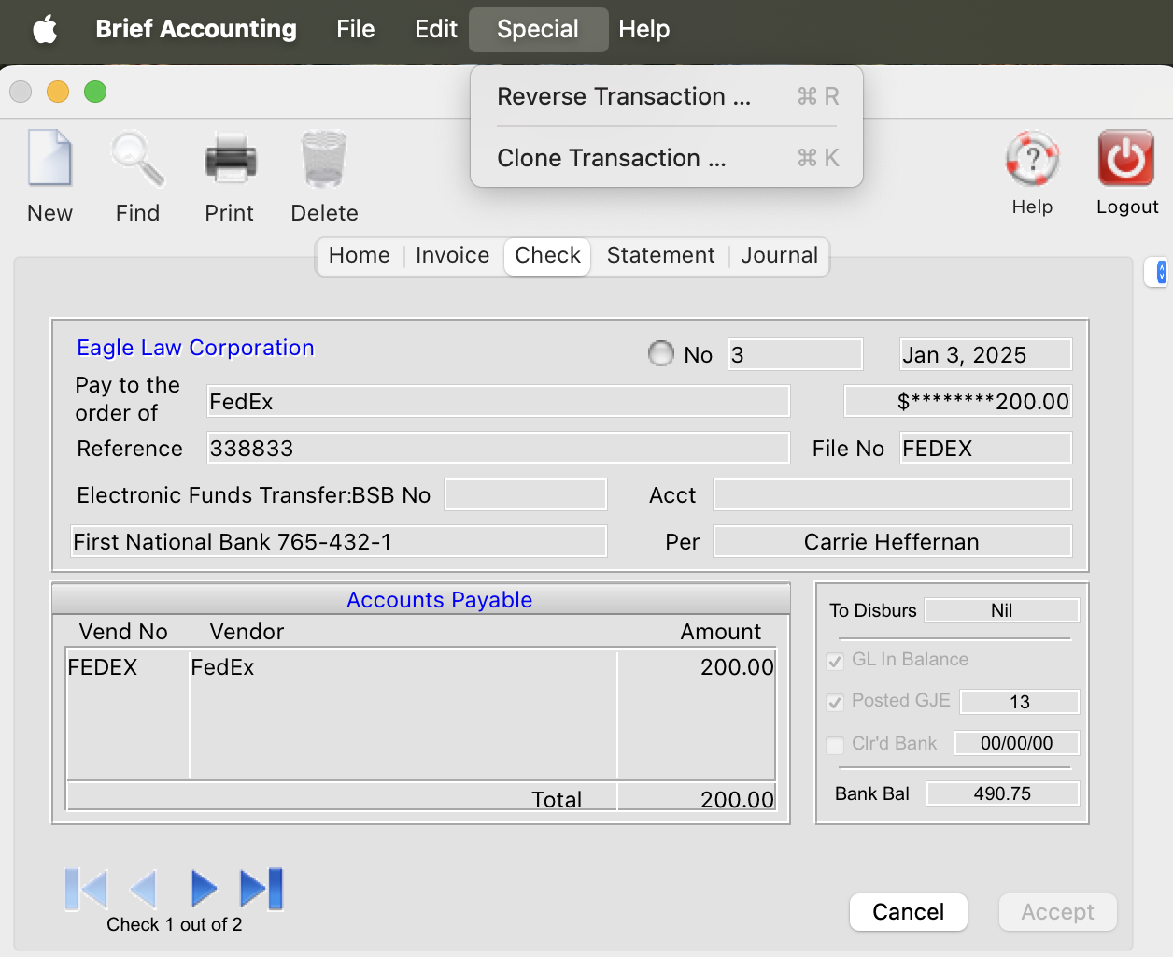1173x957 pixels.
Task: Close the Special menu
Action: (538, 29)
